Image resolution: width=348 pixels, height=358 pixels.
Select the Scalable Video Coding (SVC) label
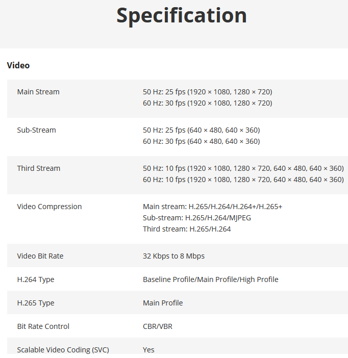[x=63, y=350]
